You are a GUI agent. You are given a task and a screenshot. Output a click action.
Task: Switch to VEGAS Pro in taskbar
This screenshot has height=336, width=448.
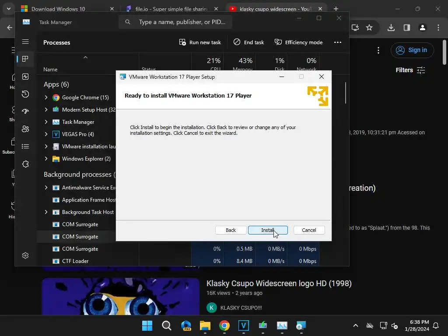point(243,325)
